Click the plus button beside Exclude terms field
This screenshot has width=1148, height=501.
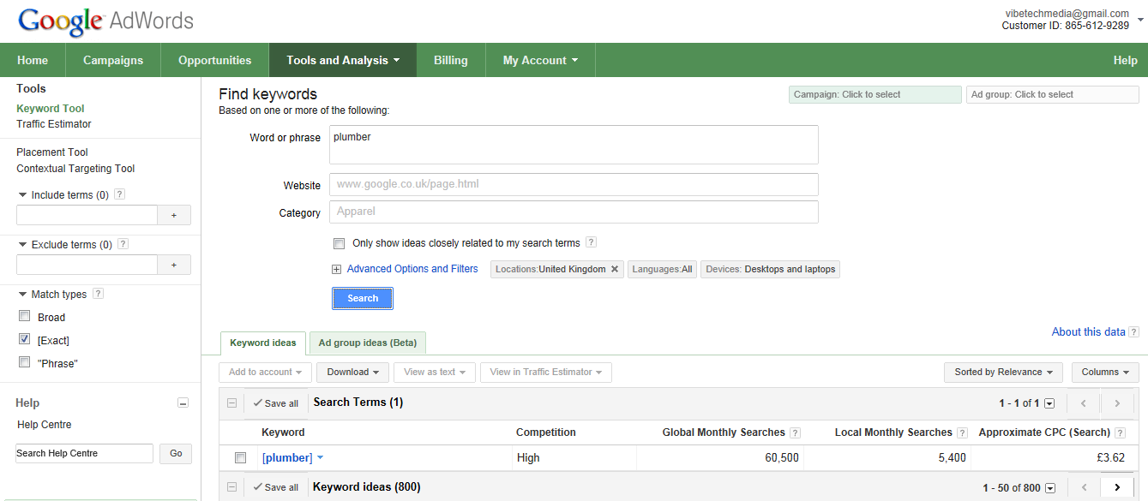[174, 265]
